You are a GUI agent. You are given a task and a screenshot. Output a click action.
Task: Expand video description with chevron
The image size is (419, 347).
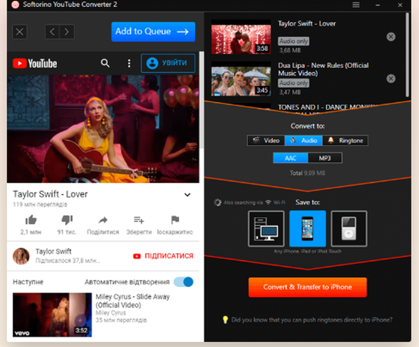click(x=187, y=195)
